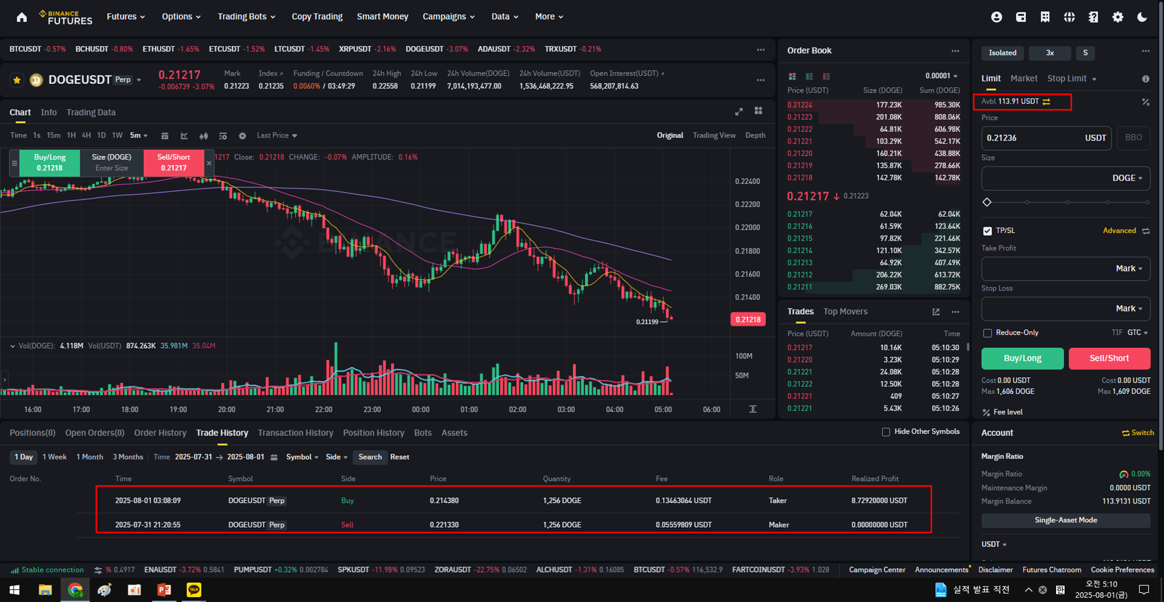This screenshot has height=602, width=1164.
Task: Open the TIF GTC dropdown
Action: click(1137, 333)
